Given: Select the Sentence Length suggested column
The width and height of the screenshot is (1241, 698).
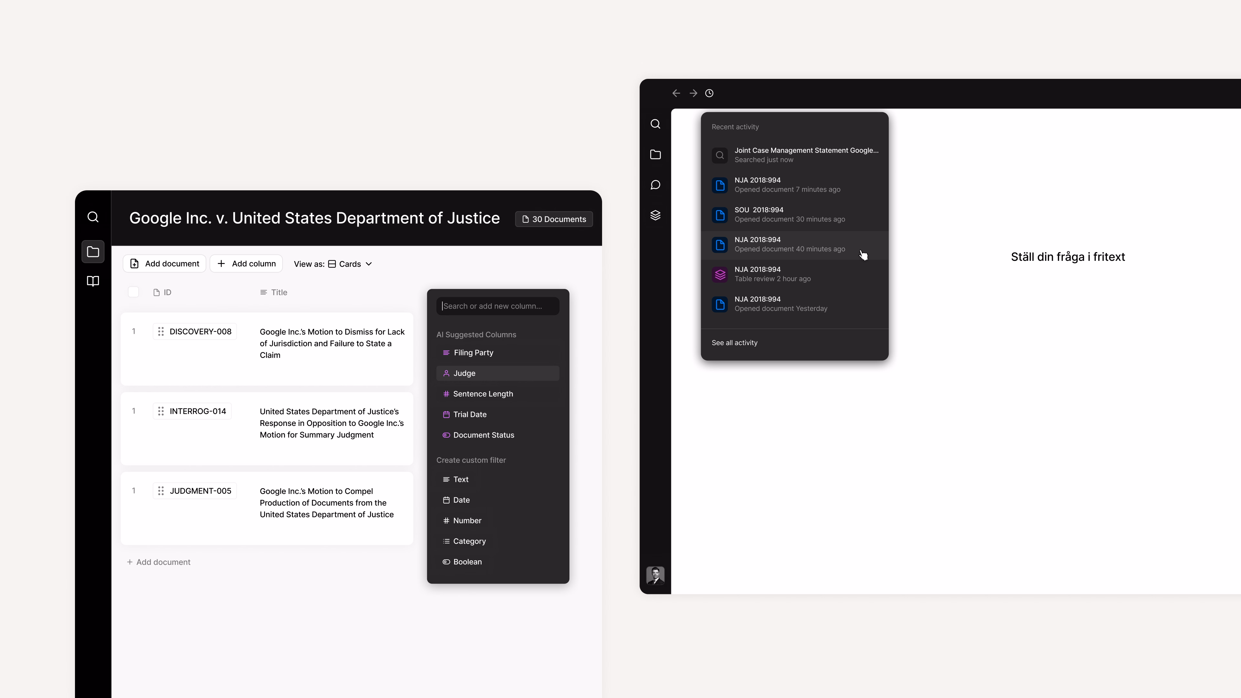Looking at the screenshot, I should [x=498, y=394].
